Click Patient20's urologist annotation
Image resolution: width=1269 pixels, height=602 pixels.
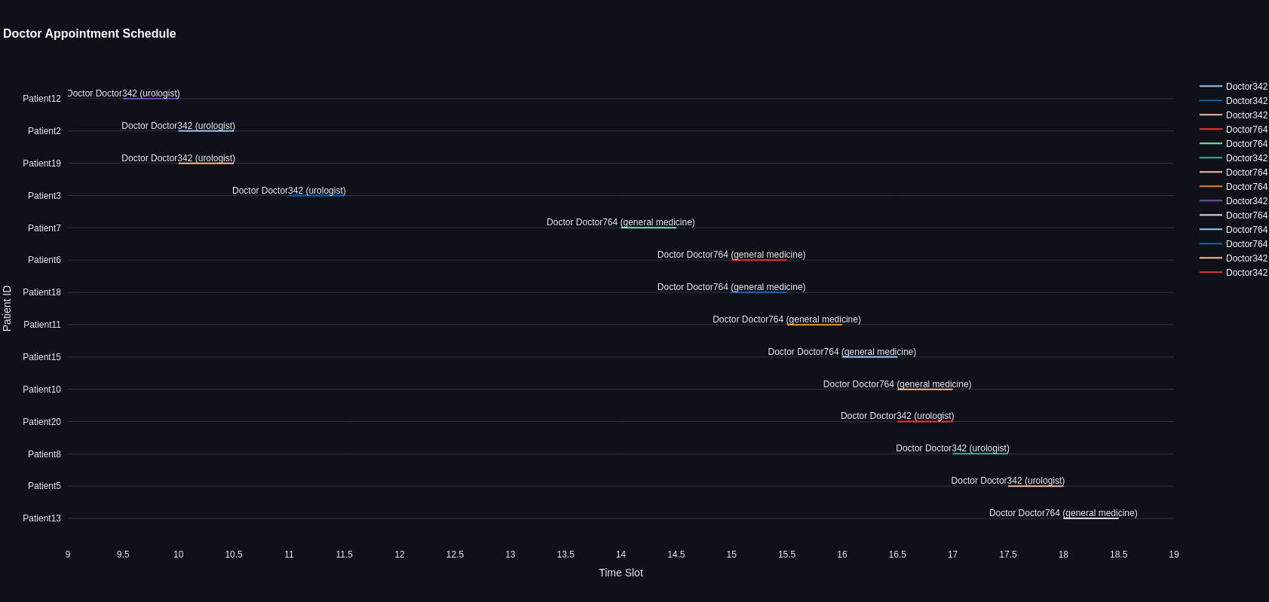click(897, 416)
